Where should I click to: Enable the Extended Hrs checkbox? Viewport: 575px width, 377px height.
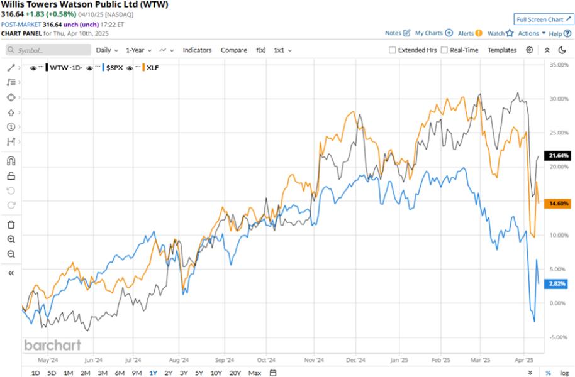pos(393,50)
